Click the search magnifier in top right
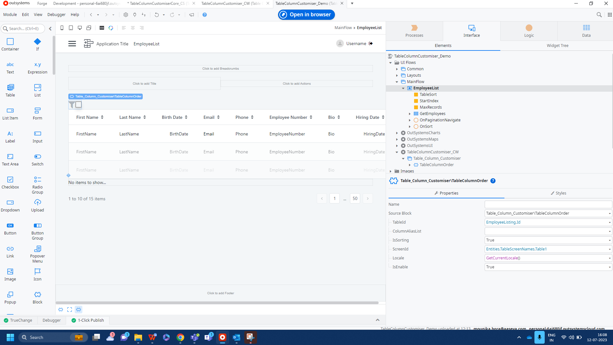Viewport: 613px width, 345px height. click(x=599, y=15)
